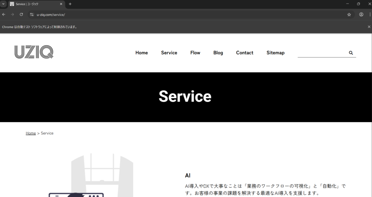Navigate to the Contact page
This screenshot has height=197, width=372.
[244, 53]
